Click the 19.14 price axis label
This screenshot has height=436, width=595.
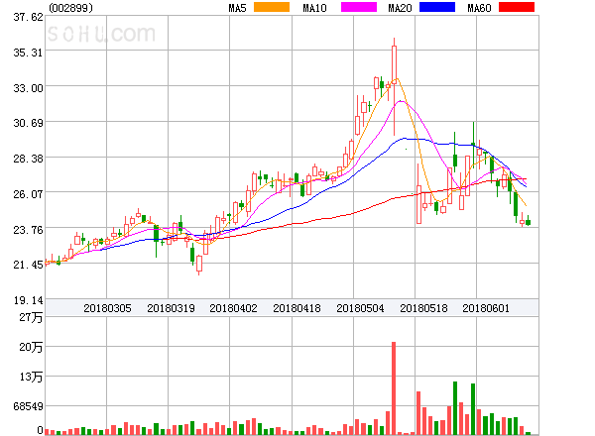(x=28, y=300)
